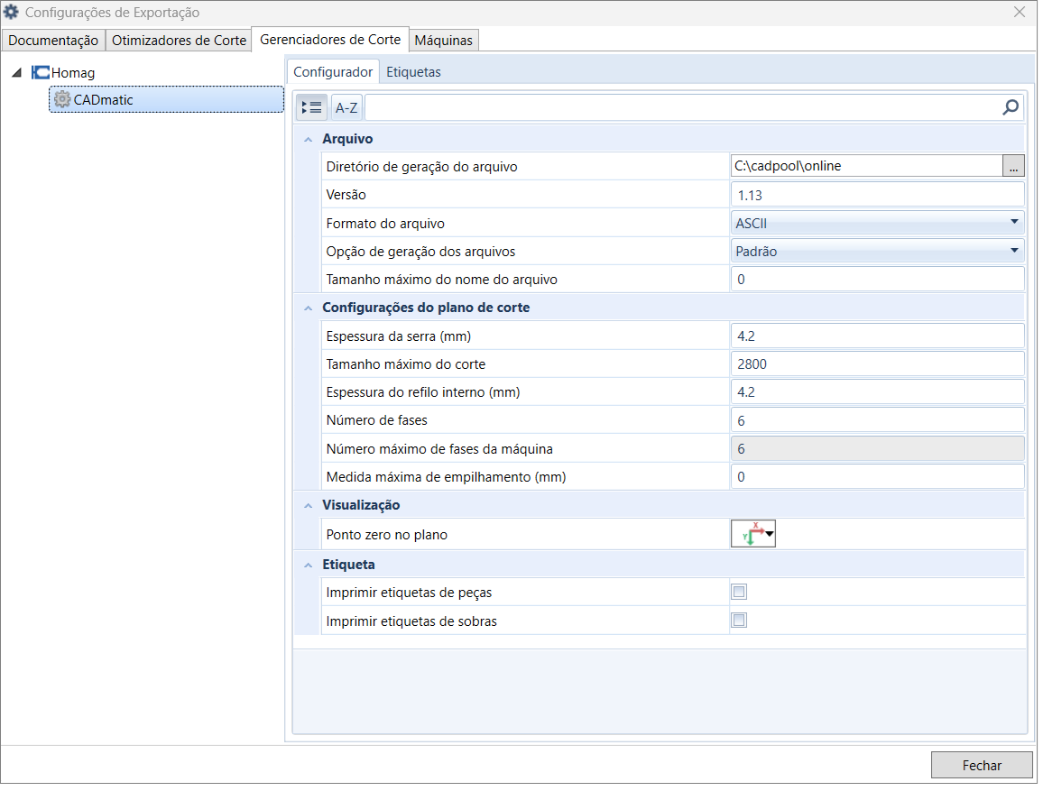1043x791 pixels.
Task: Switch to Otimizadores de Corte tab
Action: coord(179,41)
